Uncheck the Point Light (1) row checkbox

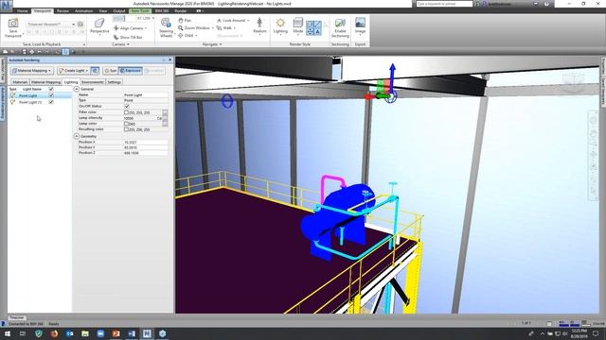tap(51, 102)
